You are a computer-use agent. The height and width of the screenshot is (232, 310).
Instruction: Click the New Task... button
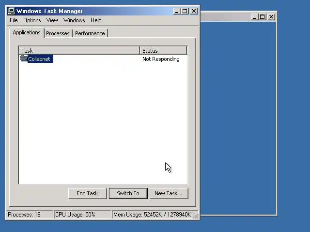[x=169, y=193]
